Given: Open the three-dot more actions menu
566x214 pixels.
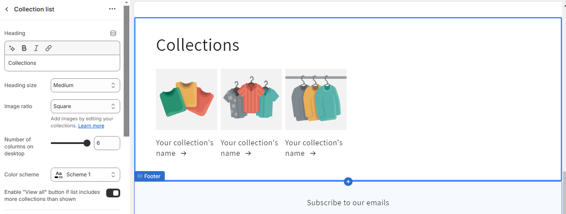Looking at the screenshot, I should click(112, 9).
